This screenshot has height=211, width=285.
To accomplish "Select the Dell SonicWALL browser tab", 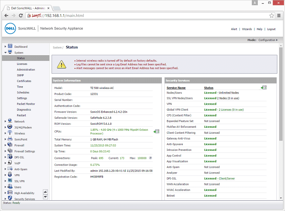I will tap(28, 8).
